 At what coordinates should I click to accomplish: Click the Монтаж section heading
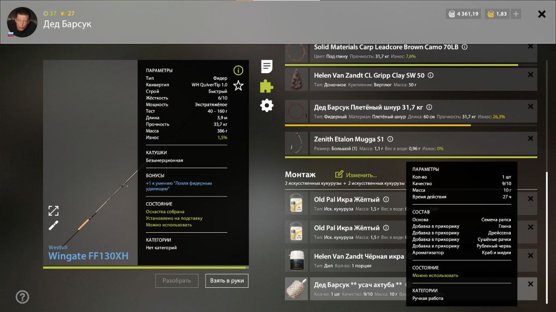(x=300, y=174)
